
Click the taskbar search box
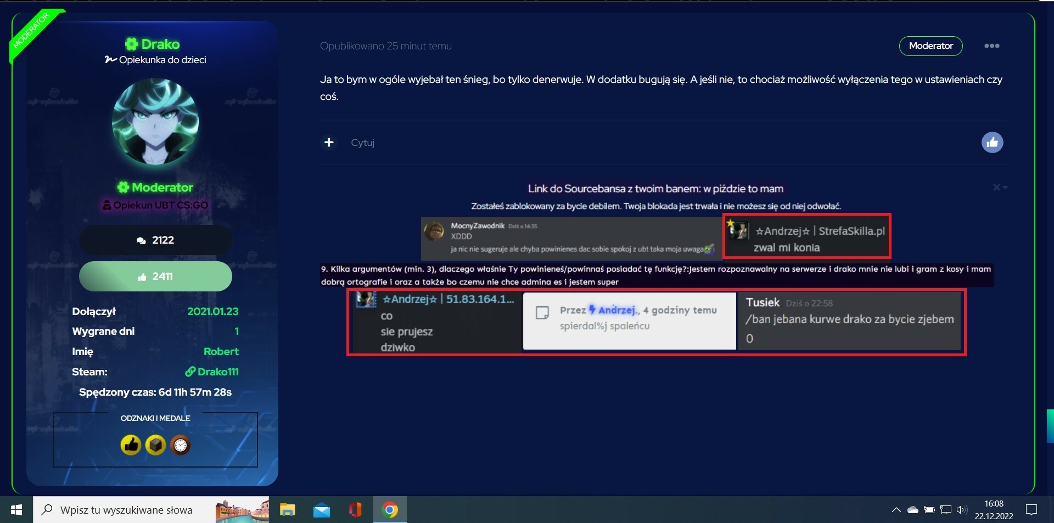[151, 510]
